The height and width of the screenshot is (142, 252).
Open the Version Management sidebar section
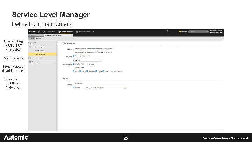[42, 58]
